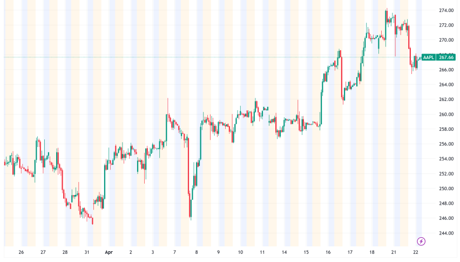Click the 248.00 price axis label
The image size is (460, 262).
click(x=445, y=204)
